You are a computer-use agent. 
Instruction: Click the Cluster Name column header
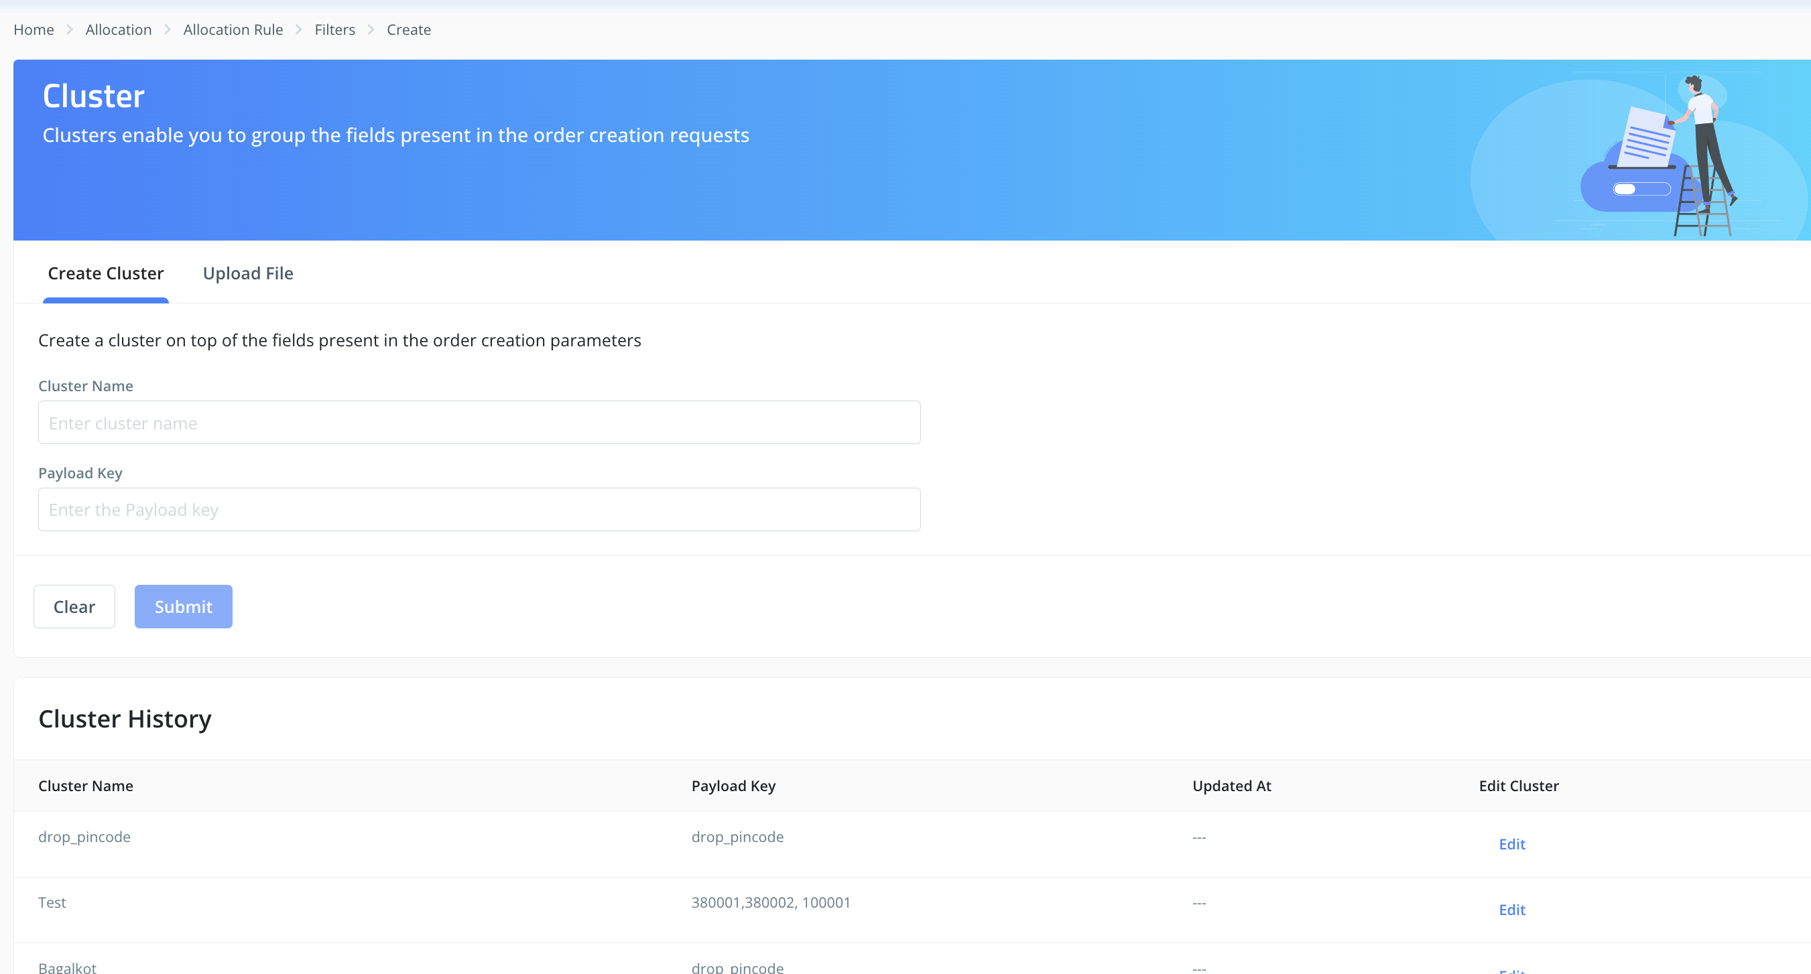(x=86, y=786)
